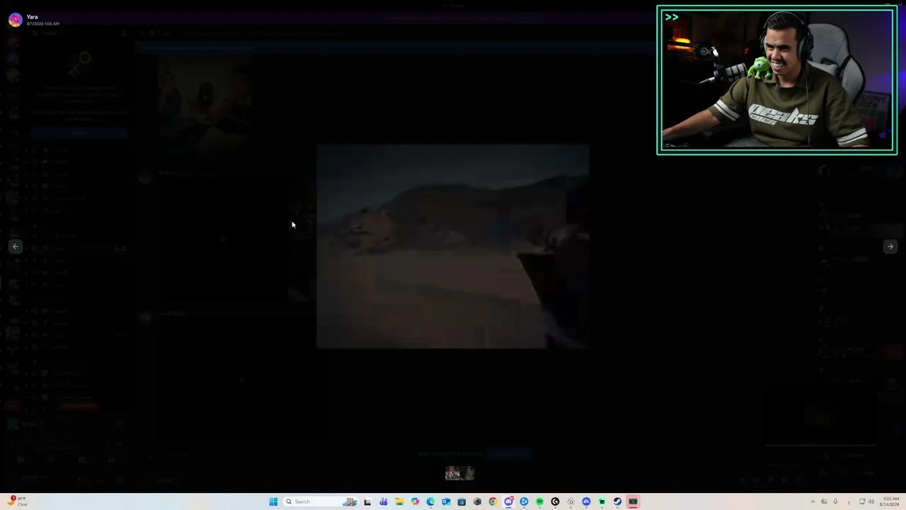Open Steam from the taskbar
This screenshot has height=510, width=906.
pos(617,502)
